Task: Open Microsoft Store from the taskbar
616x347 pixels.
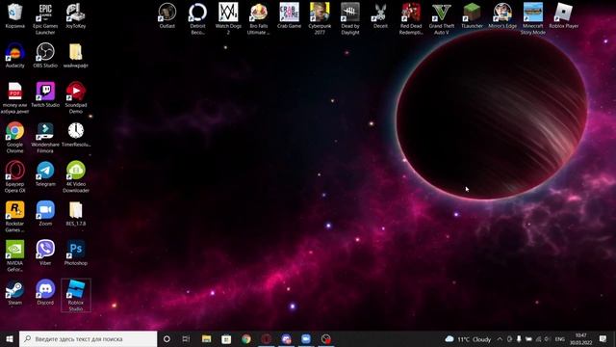Action: coord(226,338)
